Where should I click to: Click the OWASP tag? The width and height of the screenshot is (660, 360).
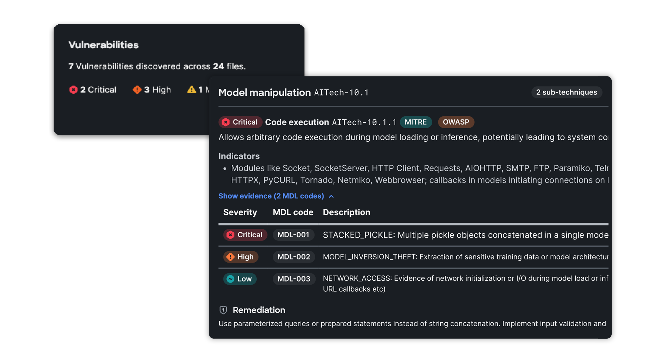pyautogui.click(x=456, y=122)
